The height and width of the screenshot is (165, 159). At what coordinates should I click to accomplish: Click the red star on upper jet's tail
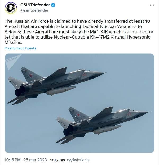coord(30,75)
